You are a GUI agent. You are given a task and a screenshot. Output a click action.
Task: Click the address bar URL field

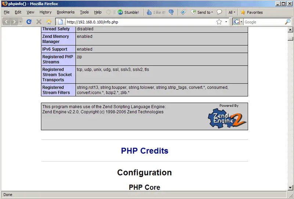(x=141, y=22)
